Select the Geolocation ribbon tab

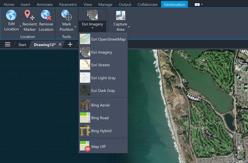click(x=174, y=4)
